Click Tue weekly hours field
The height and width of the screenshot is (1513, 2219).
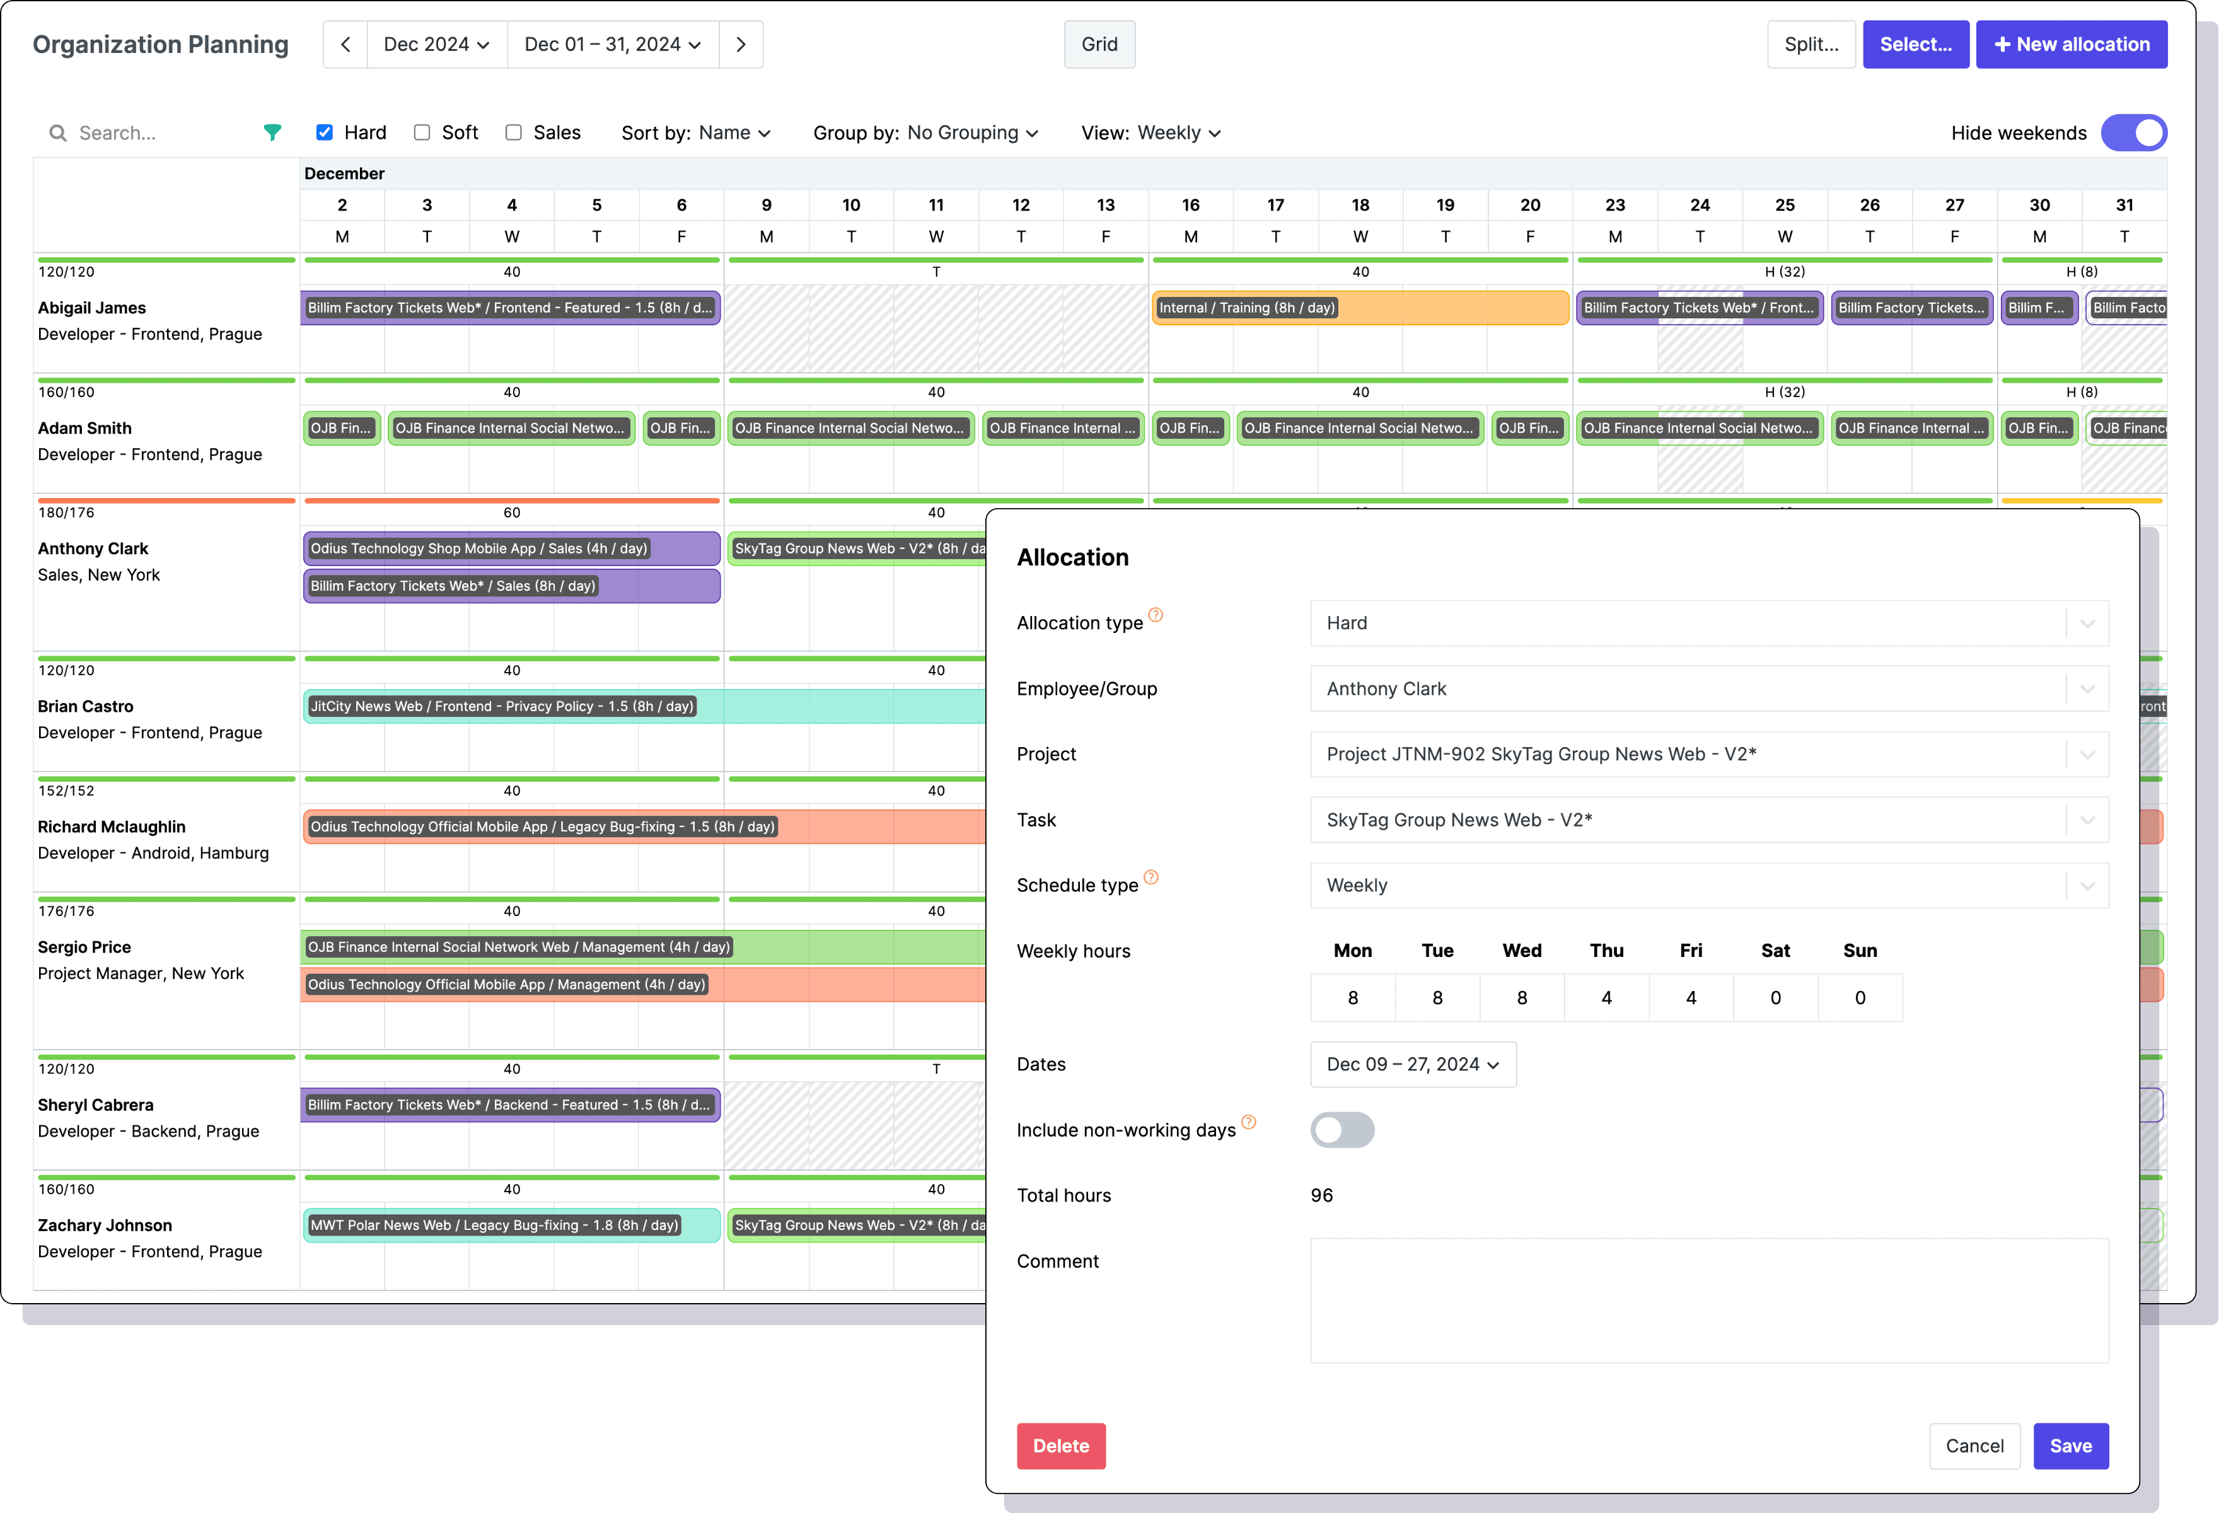click(1437, 997)
